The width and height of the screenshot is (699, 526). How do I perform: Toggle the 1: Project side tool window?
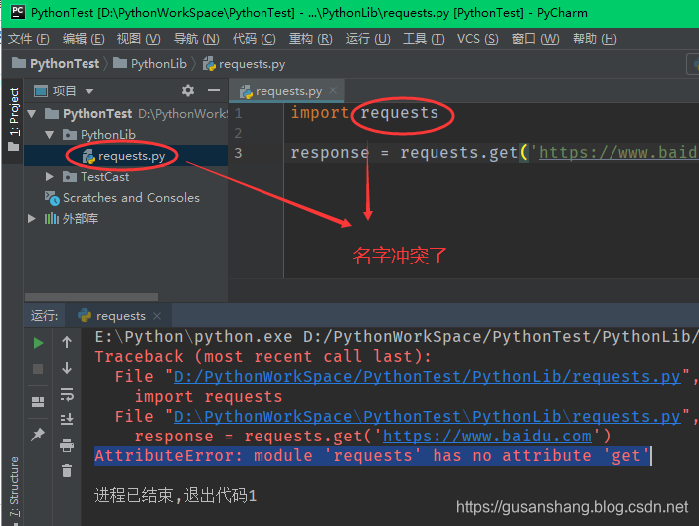(x=13, y=119)
